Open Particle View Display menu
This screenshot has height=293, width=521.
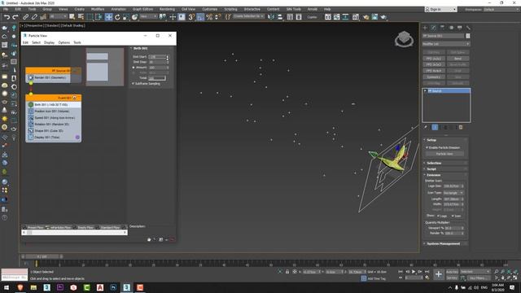click(49, 42)
